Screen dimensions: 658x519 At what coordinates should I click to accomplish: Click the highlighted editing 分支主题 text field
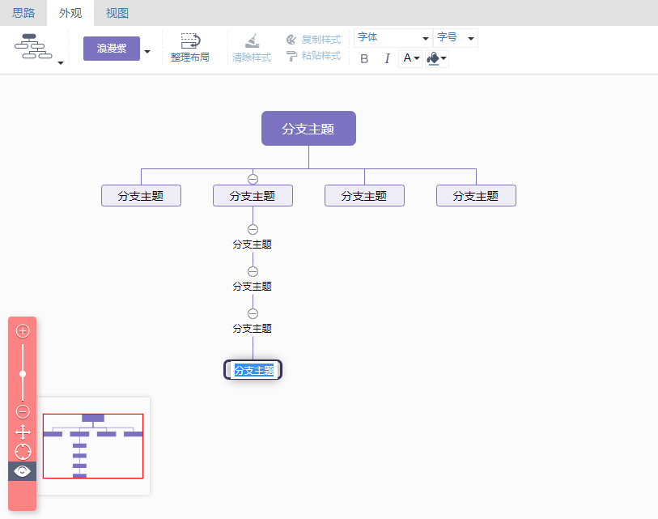click(253, 370)
